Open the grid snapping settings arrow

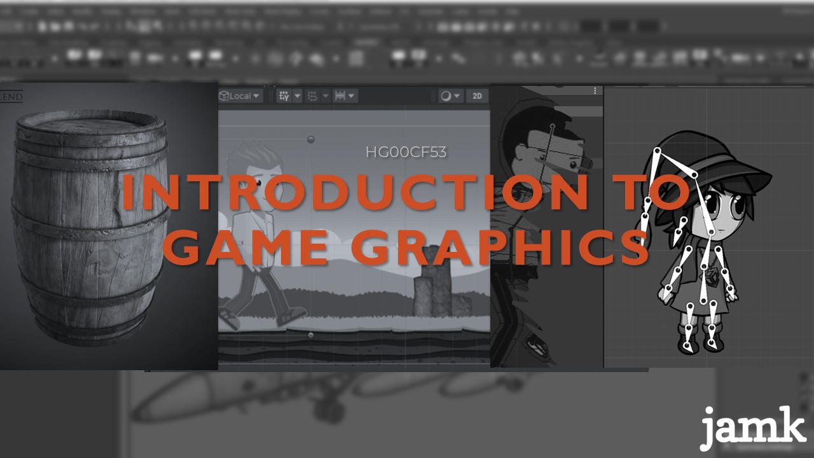click(325, 95)
